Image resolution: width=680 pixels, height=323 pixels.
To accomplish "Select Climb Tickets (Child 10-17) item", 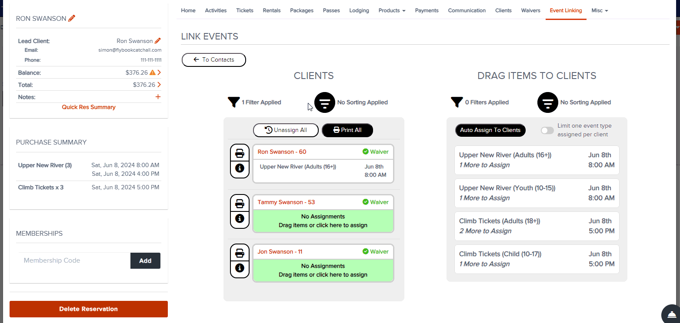I will pyautogui.click(x=537, y=259).
